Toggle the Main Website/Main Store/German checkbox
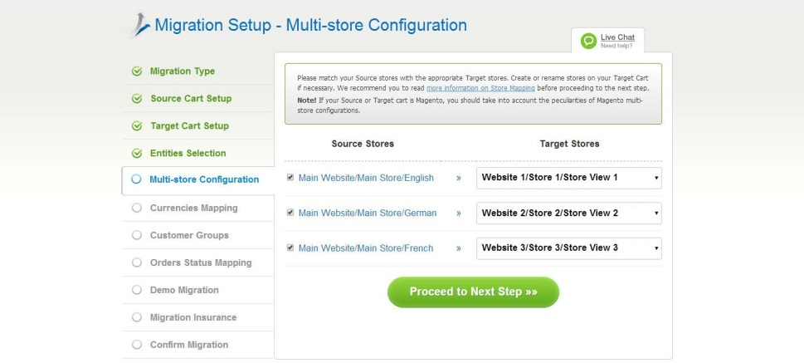Image resolution: width=804 pixels, height=363 pixels. 290,213
